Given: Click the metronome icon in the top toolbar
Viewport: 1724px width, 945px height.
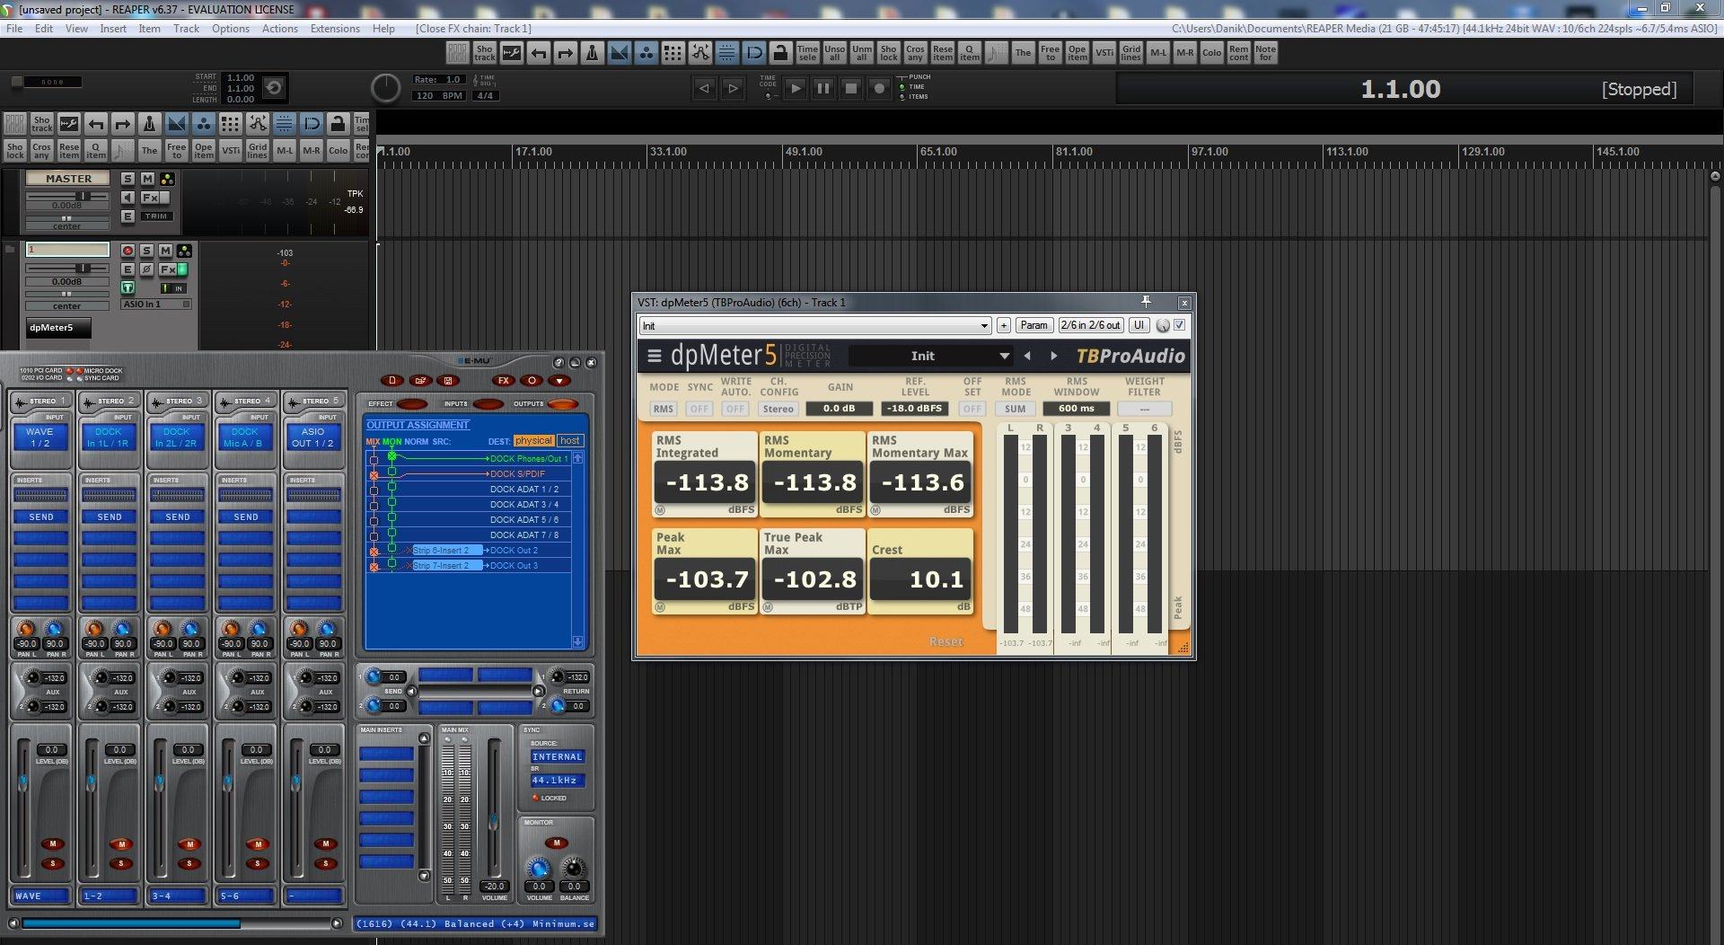Looking at the screenshot, I should 592,53.
